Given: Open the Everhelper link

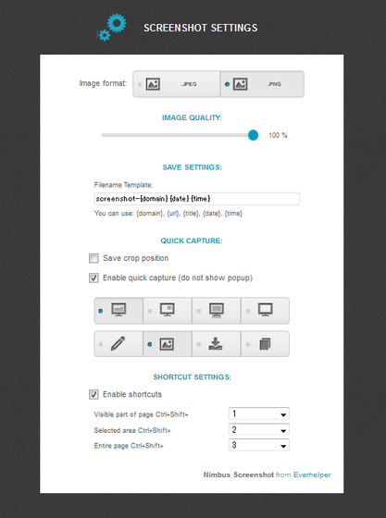Looking at the screenshot, I should point(312,475).
